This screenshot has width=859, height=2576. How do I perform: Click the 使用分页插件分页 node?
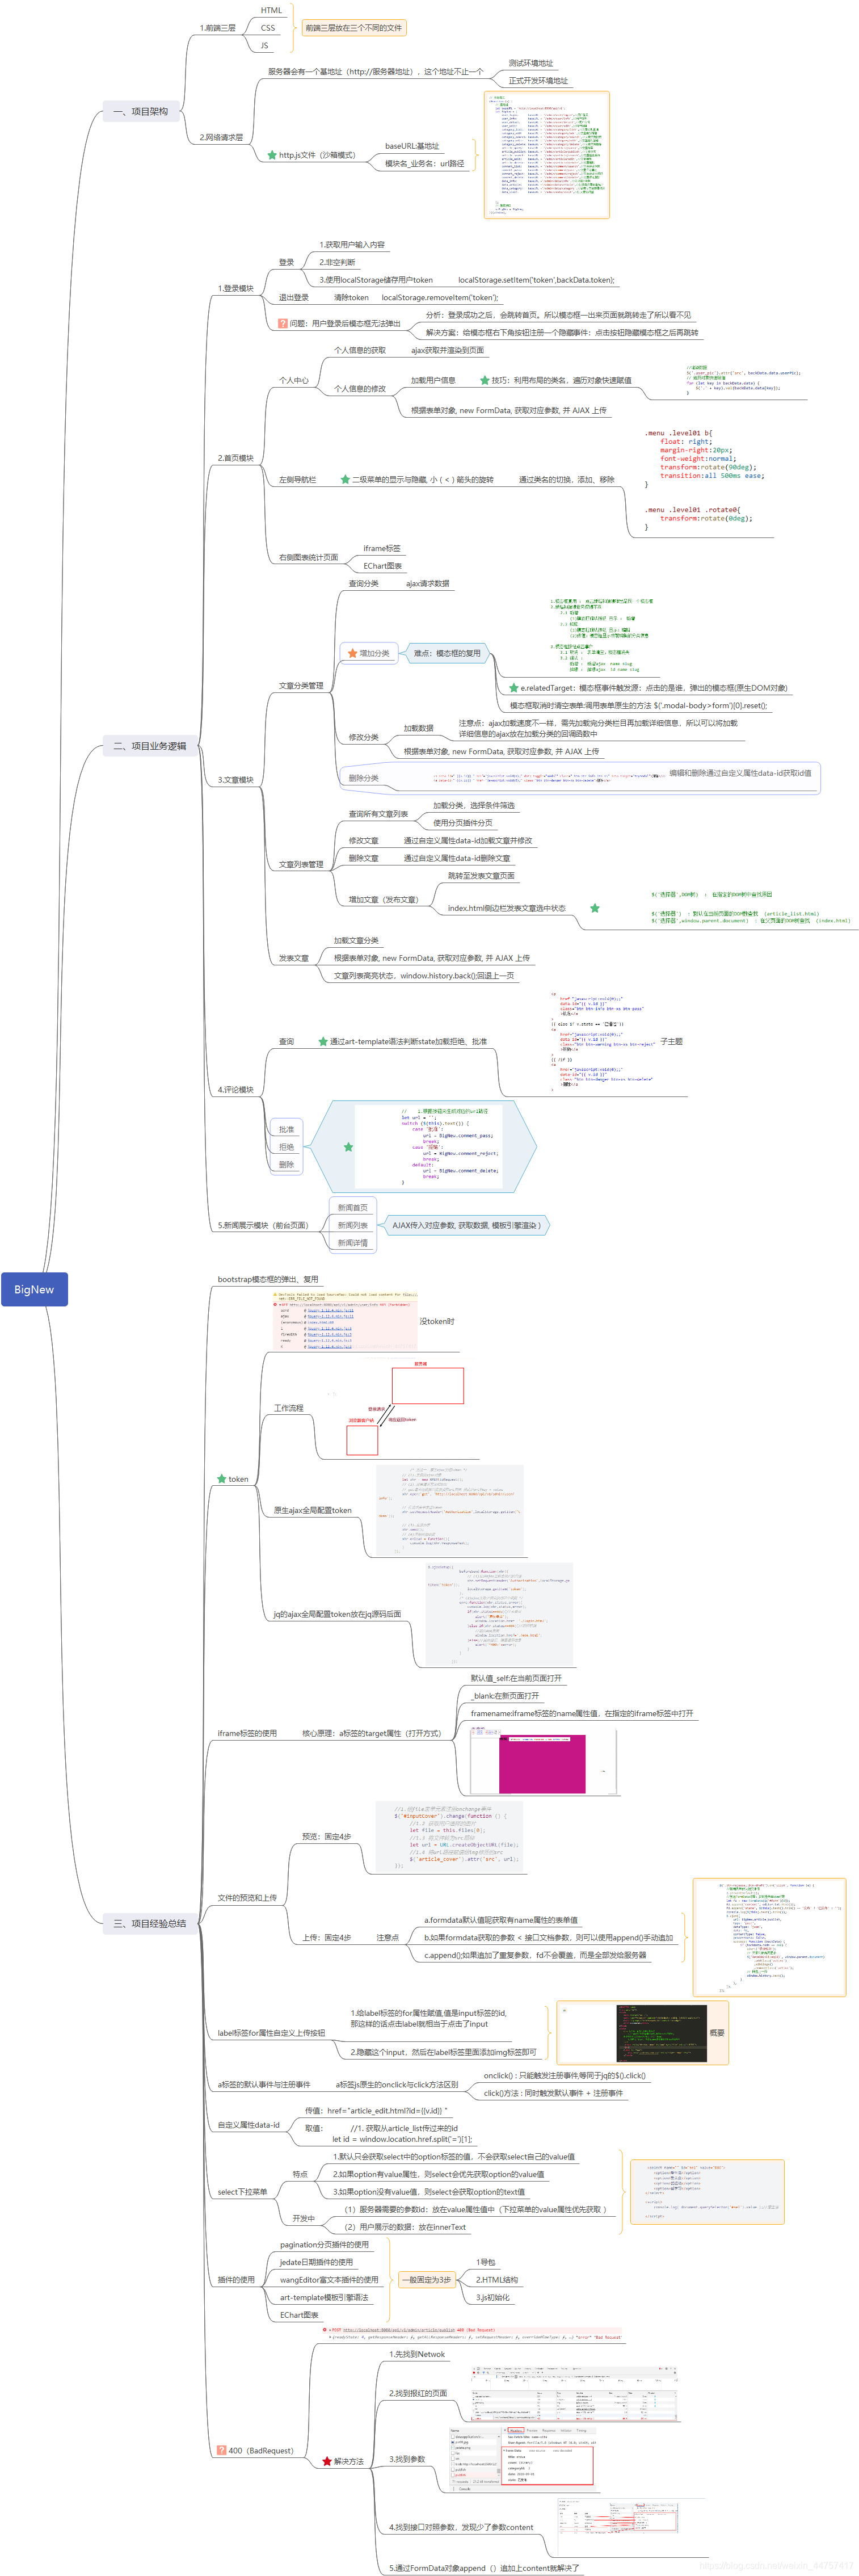tap(463, 823)
